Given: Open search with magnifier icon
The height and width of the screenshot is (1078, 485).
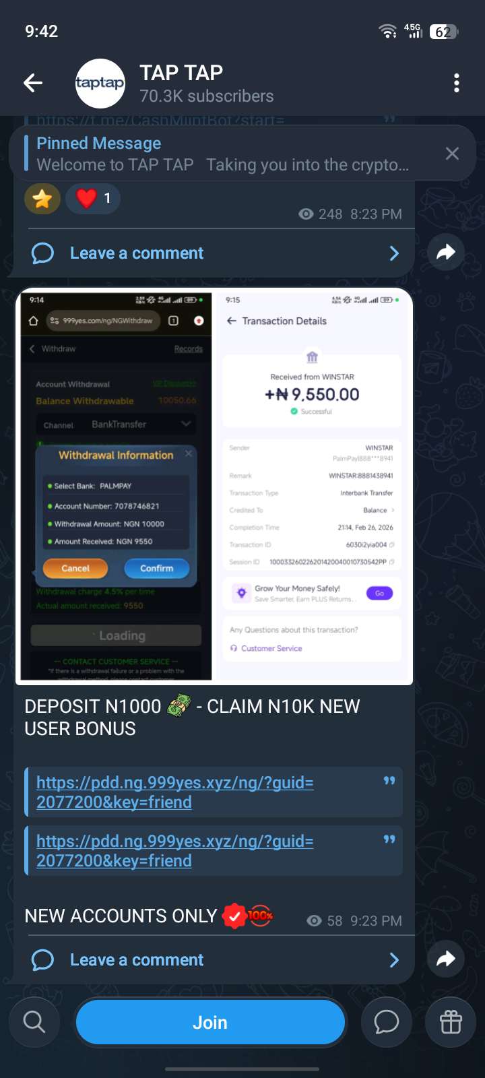Looking at the screenshot, I should tap(34, 1022).
